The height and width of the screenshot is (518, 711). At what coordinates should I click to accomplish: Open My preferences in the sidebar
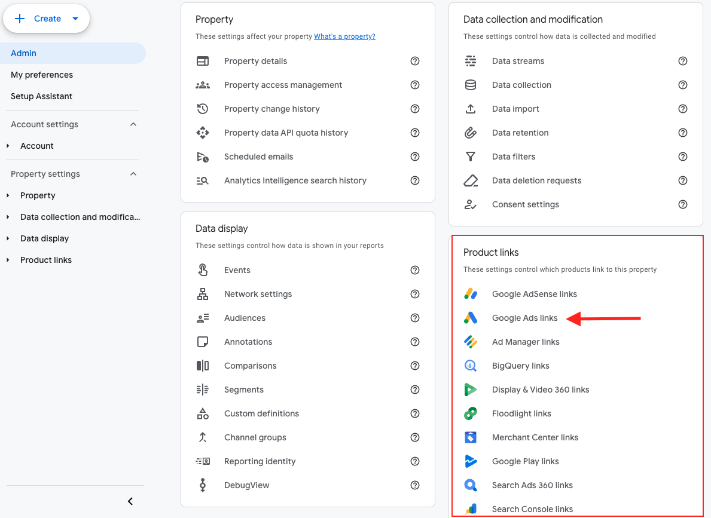point(42,75)
